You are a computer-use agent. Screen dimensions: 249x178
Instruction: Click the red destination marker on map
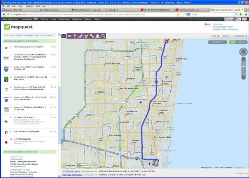(x=167, y=40)
